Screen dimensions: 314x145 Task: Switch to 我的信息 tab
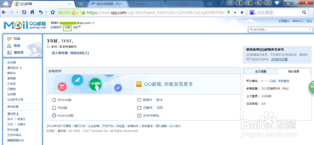[294, 71]
